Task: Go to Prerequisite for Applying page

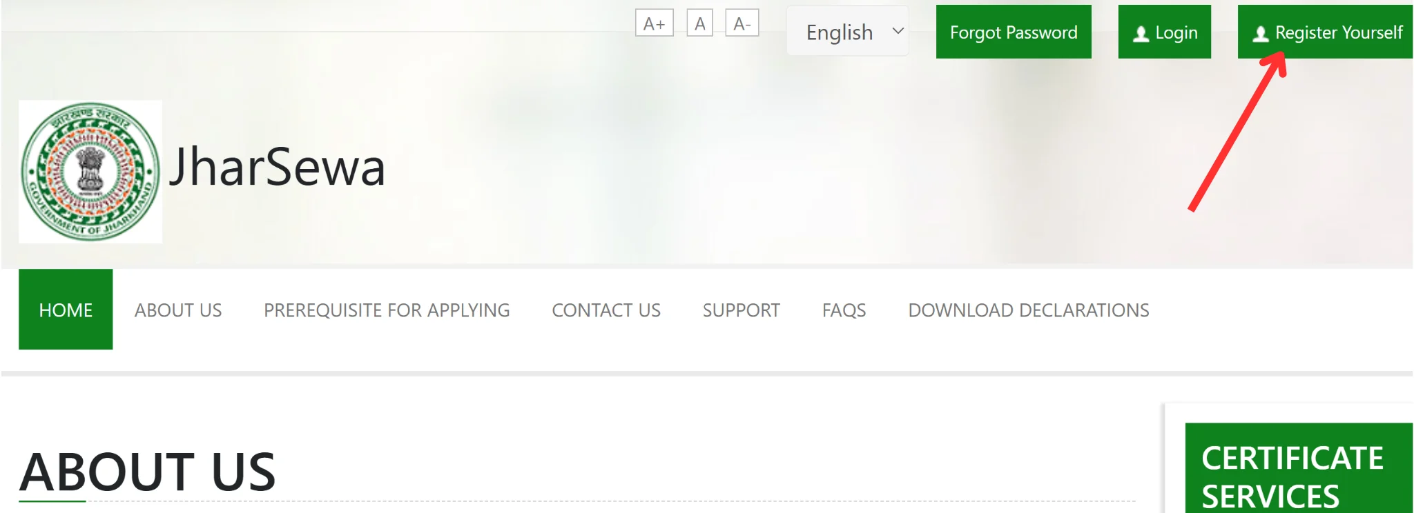Action: pos(387,310)
